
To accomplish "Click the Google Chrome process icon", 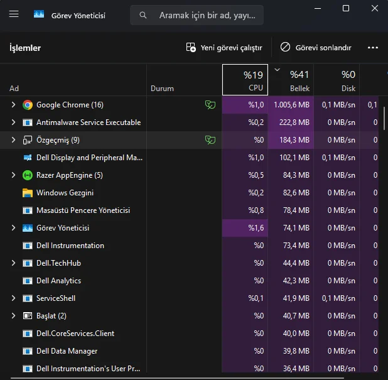I will tap(27, 105).
